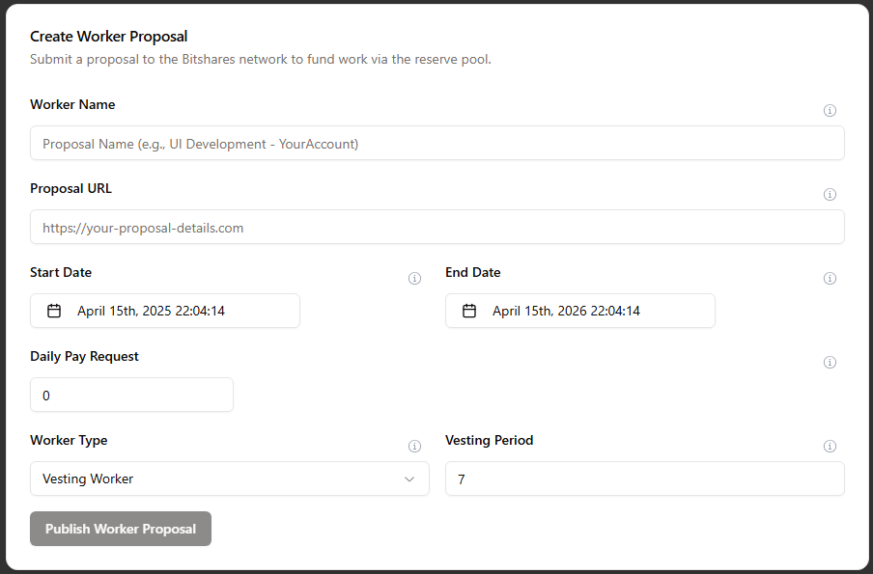Focus the Proposal Name input field
The width and height of the screenshot is (873, 574).
click(x=437, y=143)
